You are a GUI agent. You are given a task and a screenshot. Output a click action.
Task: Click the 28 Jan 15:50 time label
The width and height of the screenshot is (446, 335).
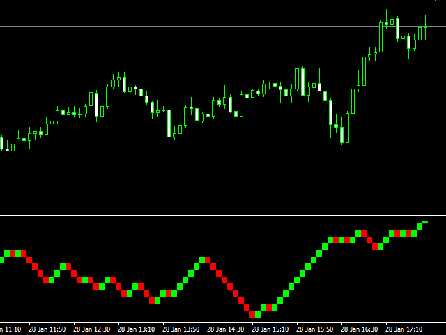pyautogui.click(x=314, y=329)
